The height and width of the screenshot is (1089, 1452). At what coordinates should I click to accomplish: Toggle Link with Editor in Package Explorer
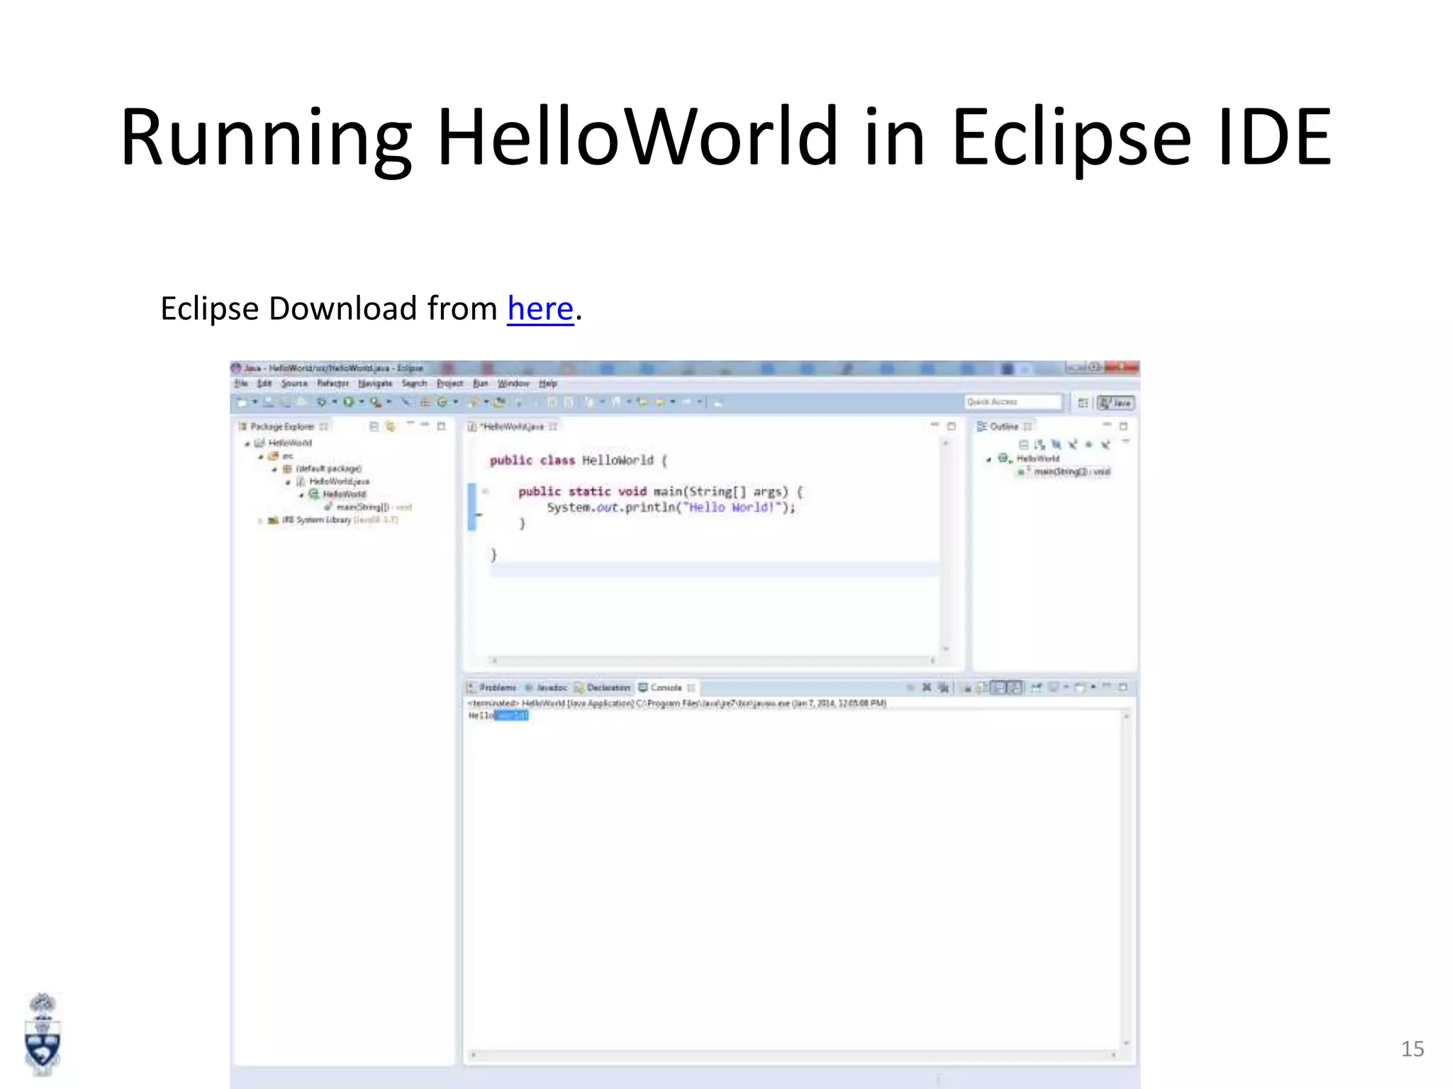390,426
